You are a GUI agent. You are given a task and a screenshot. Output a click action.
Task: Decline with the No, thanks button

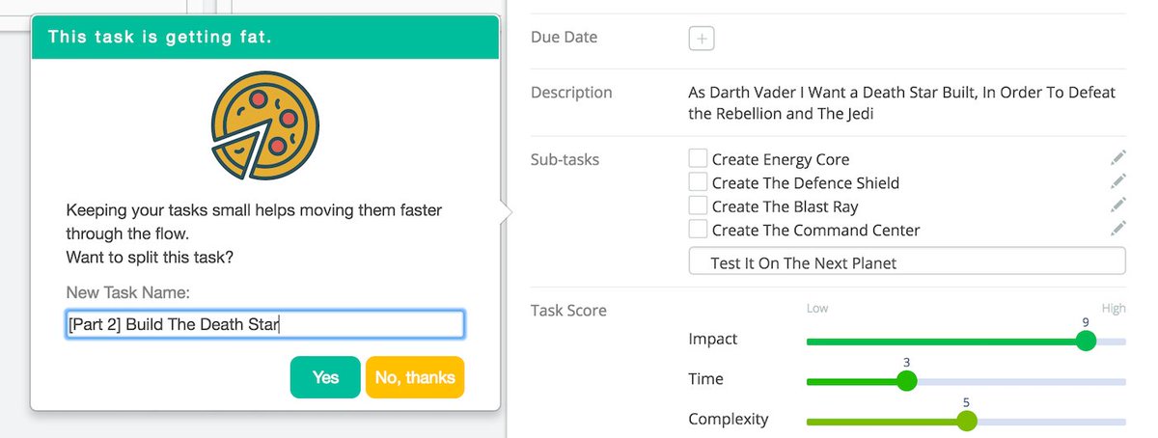[415, 377]
